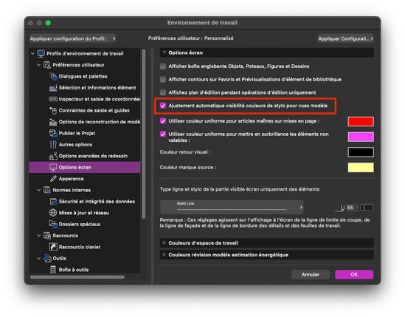The height and width of the screenshot is (317, 405).
Task: Open Autres options sliders icon
Action: coord(53,144)
